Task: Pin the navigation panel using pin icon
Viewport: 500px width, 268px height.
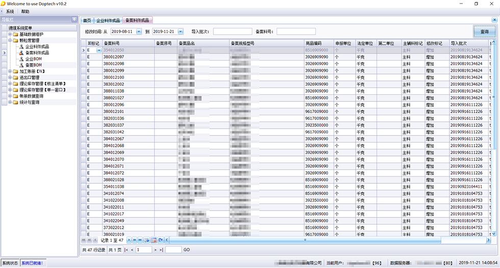Action: pos(74,20)
